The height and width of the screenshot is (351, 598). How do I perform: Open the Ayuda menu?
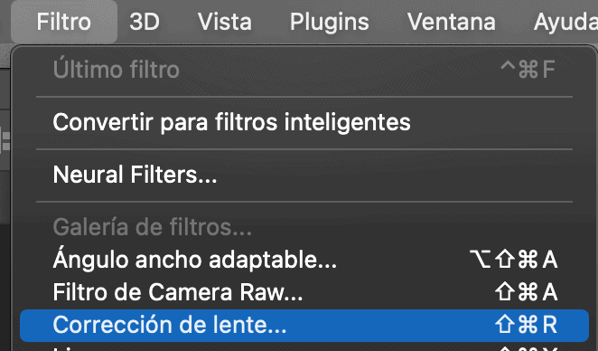(566, 22)
